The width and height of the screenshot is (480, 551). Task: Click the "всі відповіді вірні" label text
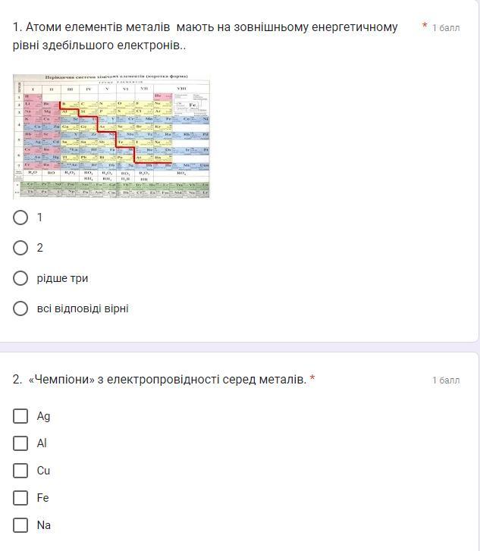[x=83, y=308]
